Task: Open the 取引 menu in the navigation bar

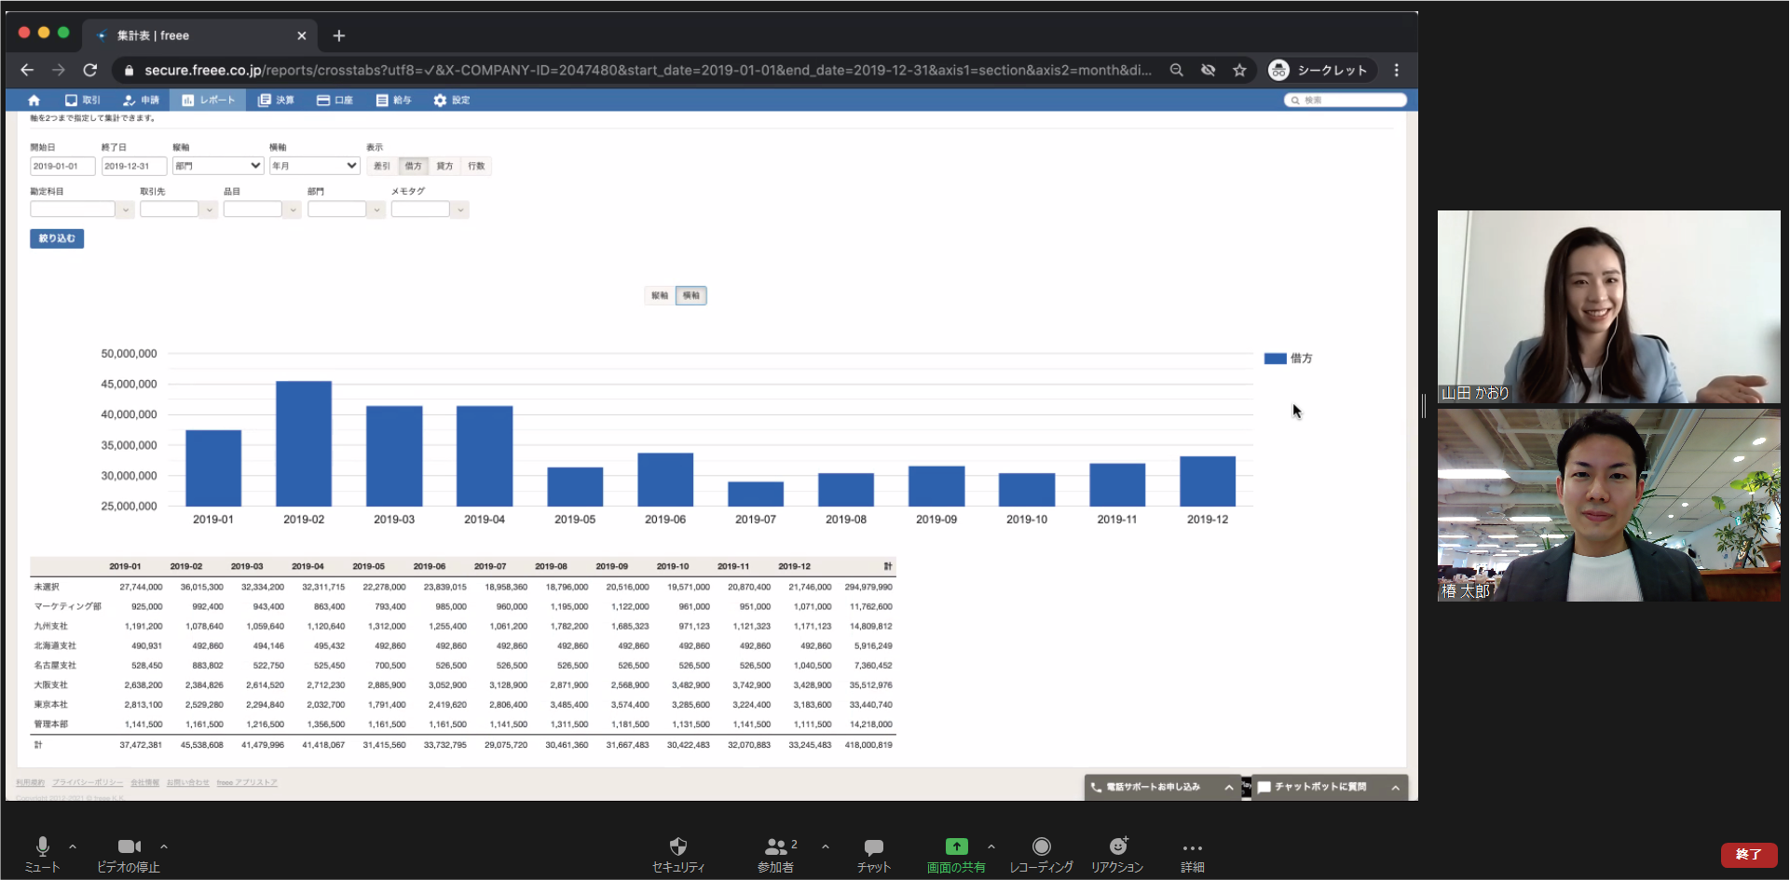Action: (82, 101)
